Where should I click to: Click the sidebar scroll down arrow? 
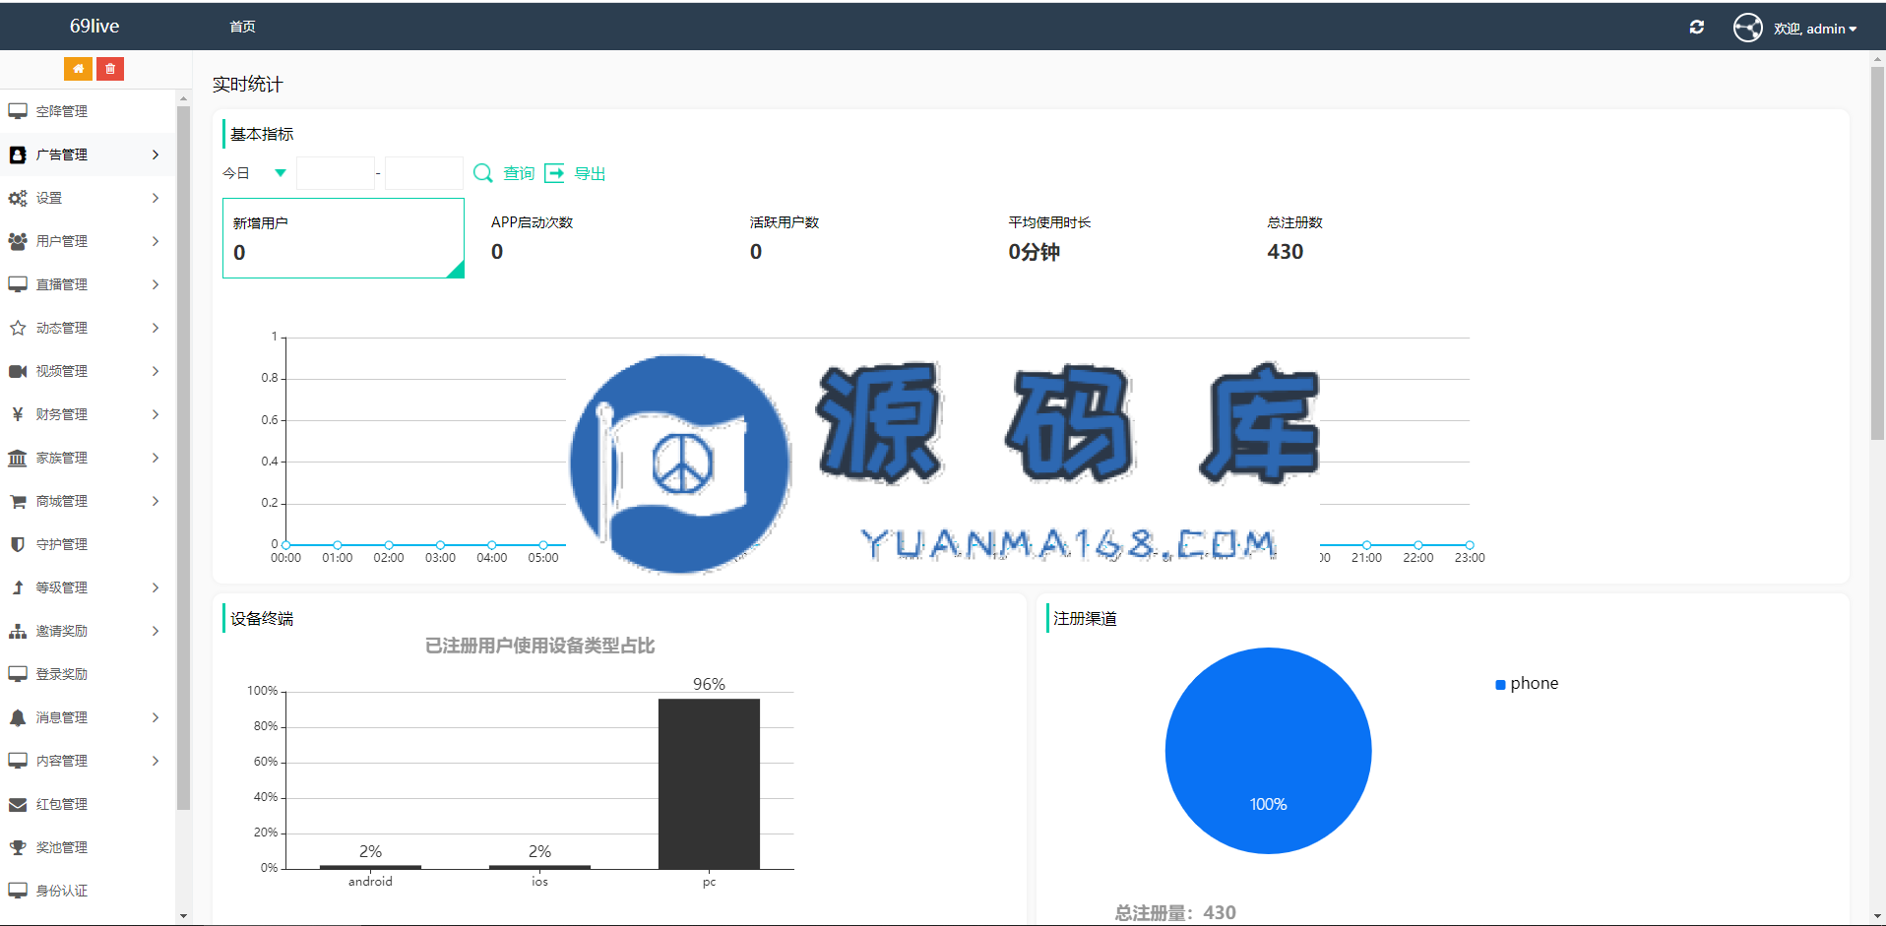pos(183,916)
